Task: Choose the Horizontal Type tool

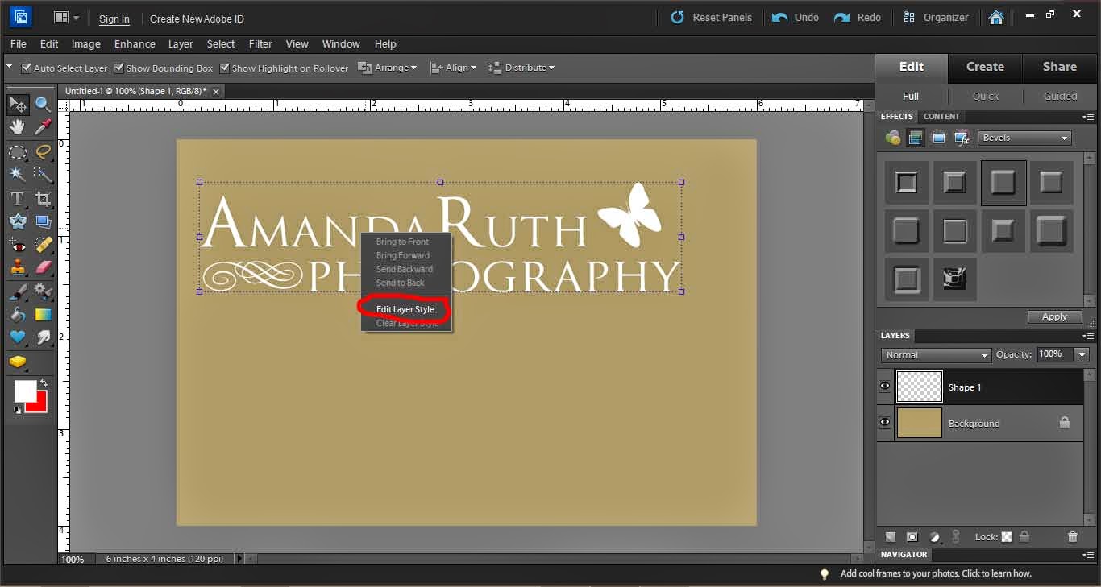Action: [17, 199]
